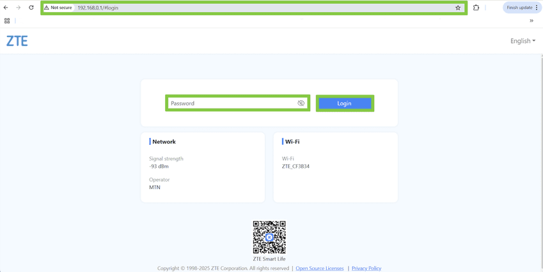Focus the Password input field
543x272 pixels.
pos(230,103)
